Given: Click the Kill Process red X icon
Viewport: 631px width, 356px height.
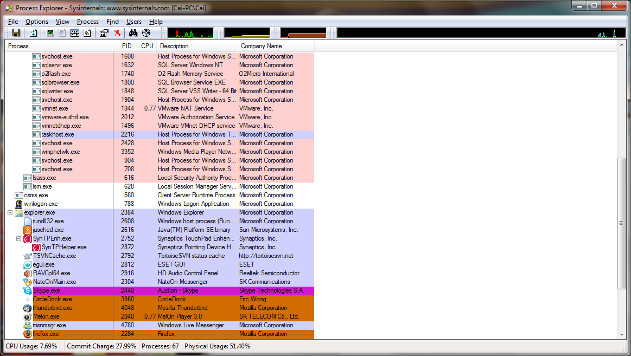Looking at the screenshot, I should click(x=117, y=33).
